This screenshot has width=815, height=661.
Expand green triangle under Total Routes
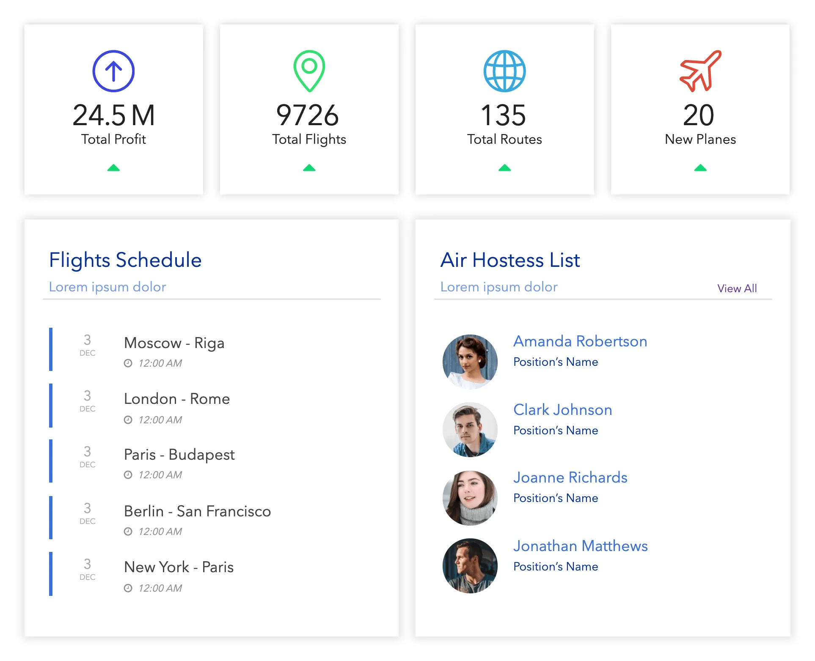pyautogui.click(x=504, y=168)
